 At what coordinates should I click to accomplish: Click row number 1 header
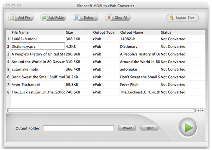pyautogui.click(x=8, y=39)
